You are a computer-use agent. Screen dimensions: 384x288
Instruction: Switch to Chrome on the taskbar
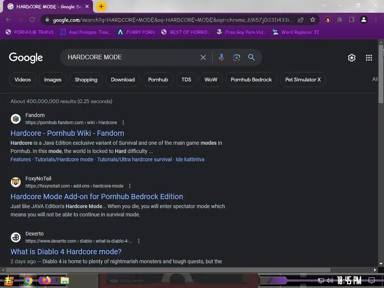click(x=28, y=280)
